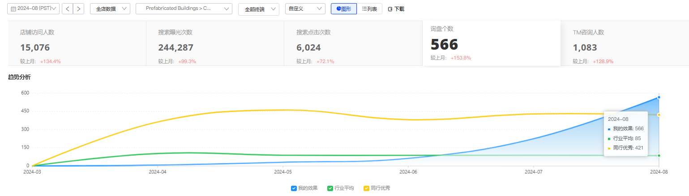Click the 2024-05 label on the chart axis
The height and width of the screenshot is (196, 689).
click(x=283, y=171)
